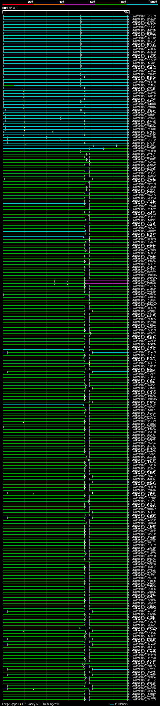
Task: Select hit UniRef100_Q31QJ9
Action: (143, 231)
